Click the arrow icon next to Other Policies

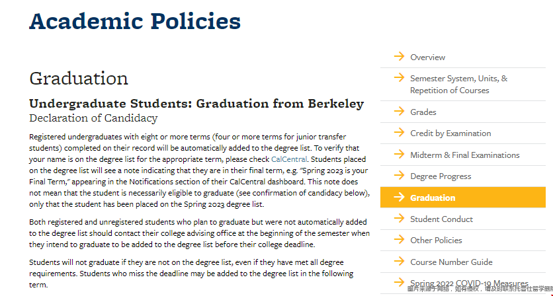(400, 240)
